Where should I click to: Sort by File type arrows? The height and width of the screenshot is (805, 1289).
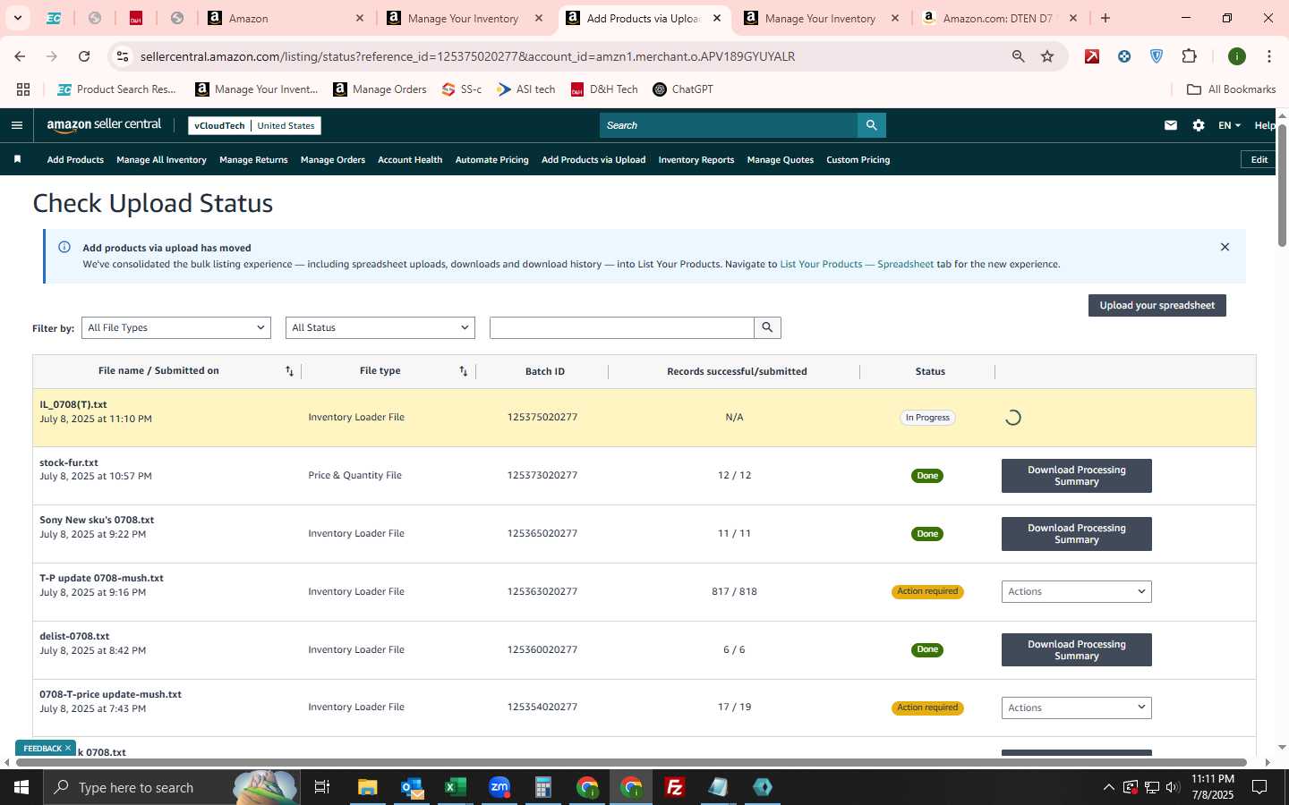pos(463,371)
